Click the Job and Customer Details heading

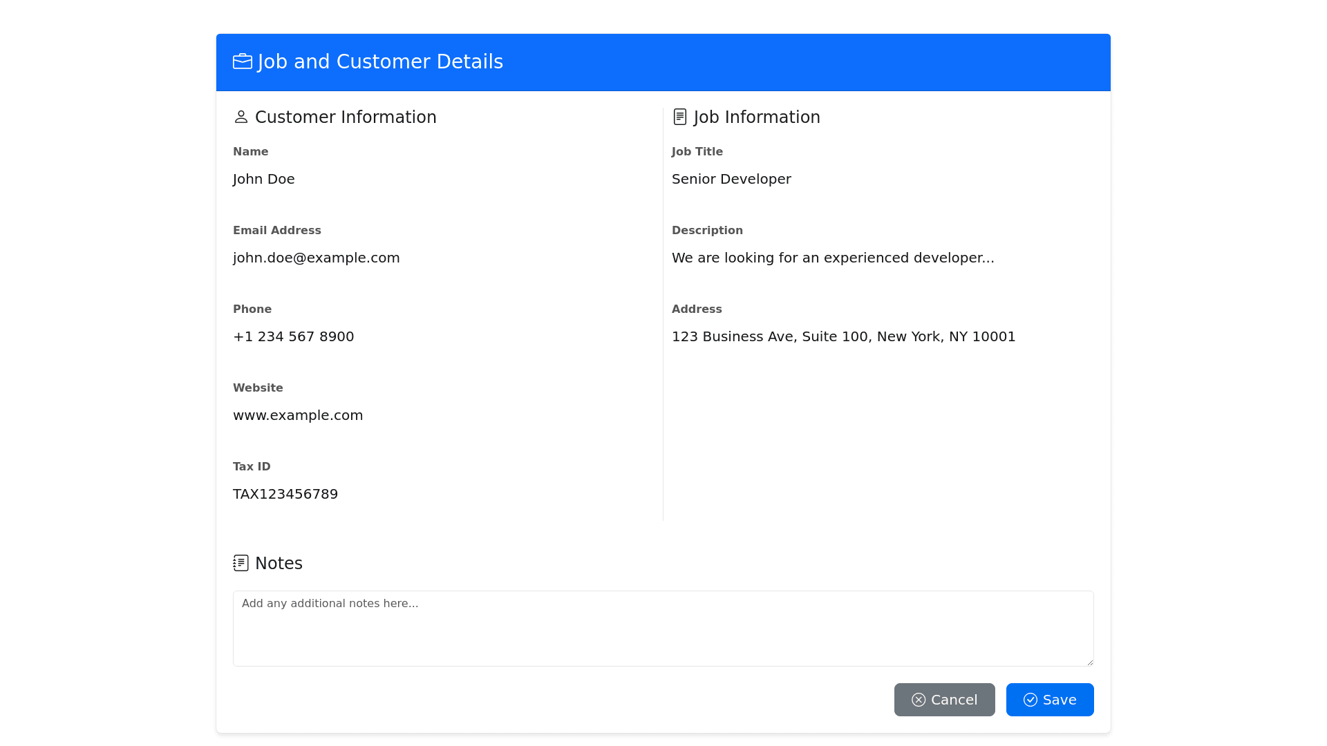click(x=380, y=62)
